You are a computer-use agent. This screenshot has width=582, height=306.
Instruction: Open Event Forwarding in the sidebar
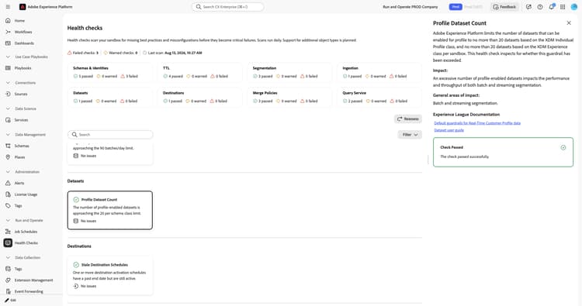[29, 291]
